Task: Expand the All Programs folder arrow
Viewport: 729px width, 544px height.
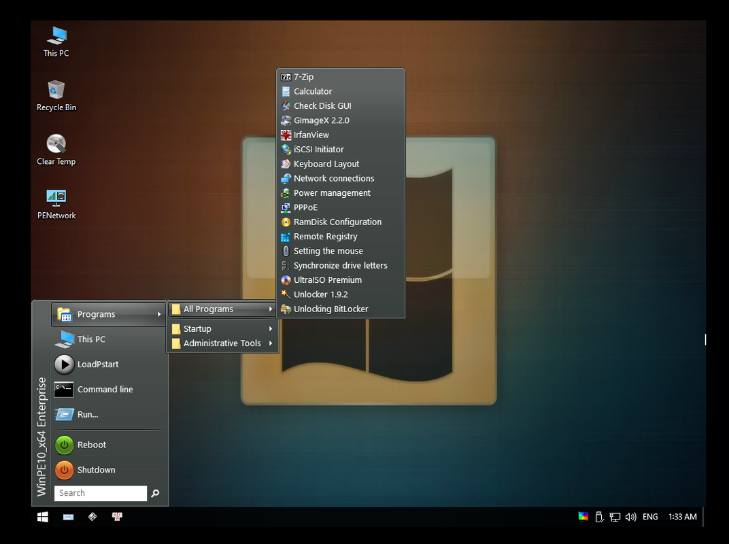Action: pyautogui.click(x=271, y=309)
